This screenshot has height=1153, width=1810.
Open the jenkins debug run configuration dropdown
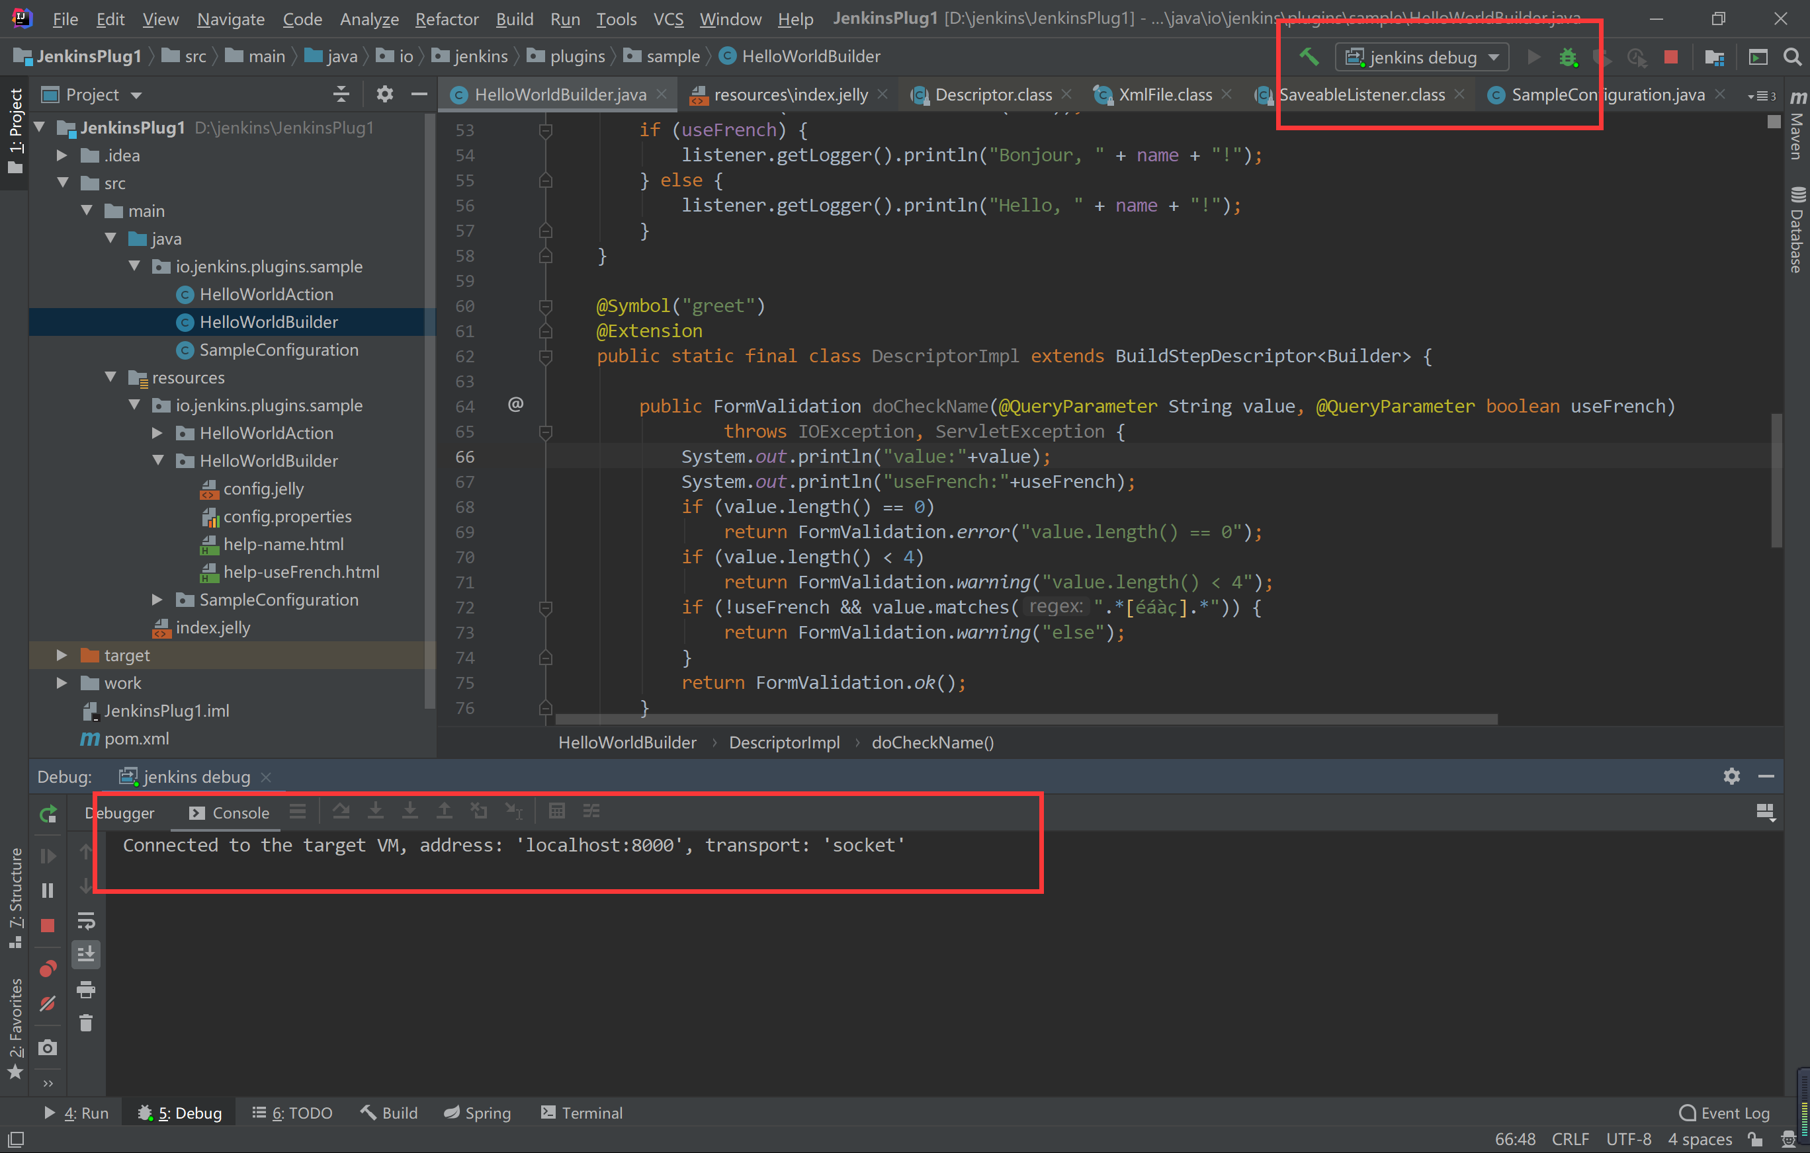tap(1422, 57)
